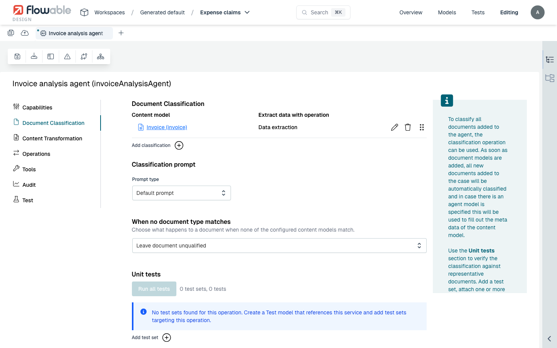Screen dimensions: 557x348
Task: Click the Add classification label
Action: tap(151, 145)
